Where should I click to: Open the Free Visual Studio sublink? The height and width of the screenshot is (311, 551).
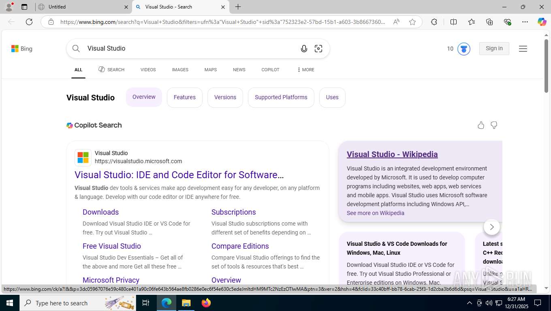[112, 246]
